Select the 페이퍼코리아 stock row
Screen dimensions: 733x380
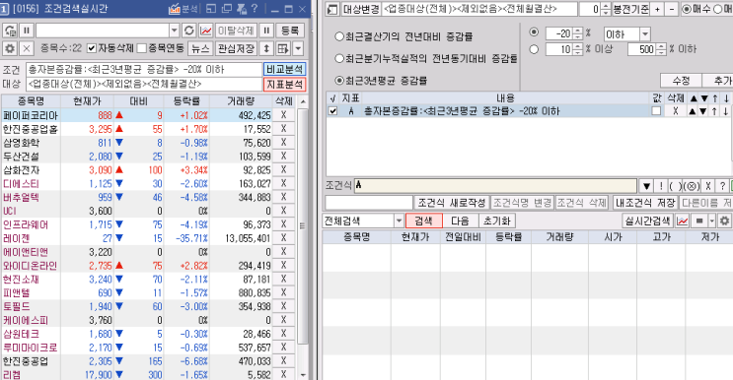tap(148, 115)
